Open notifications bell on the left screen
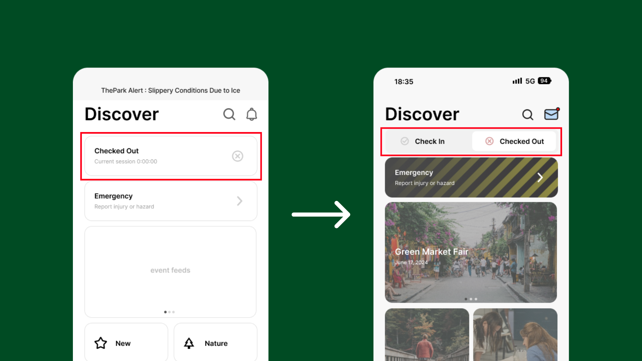 pyautogui.click(x=252, y=114)
